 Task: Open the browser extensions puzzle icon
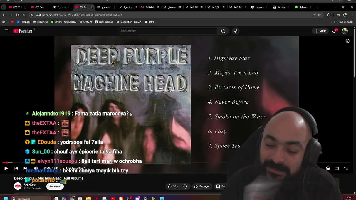tap(328, 15)
